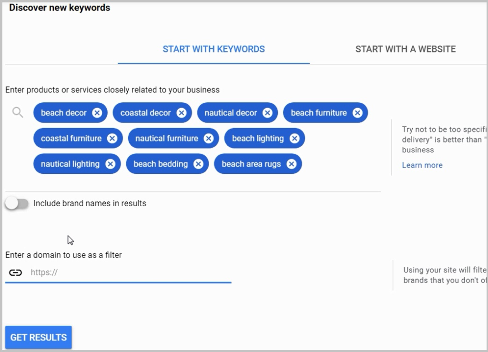Viewport: 488px width, 352px height.
Task: Remove the "coastal furniture" keyword chip
Action: click(x=113, y=138)
